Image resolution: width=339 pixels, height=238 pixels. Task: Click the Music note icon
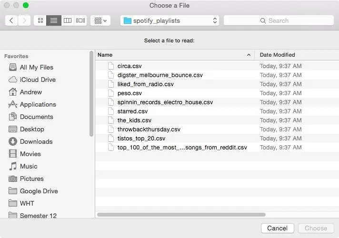pyautogui.click(x=13, y=166)
